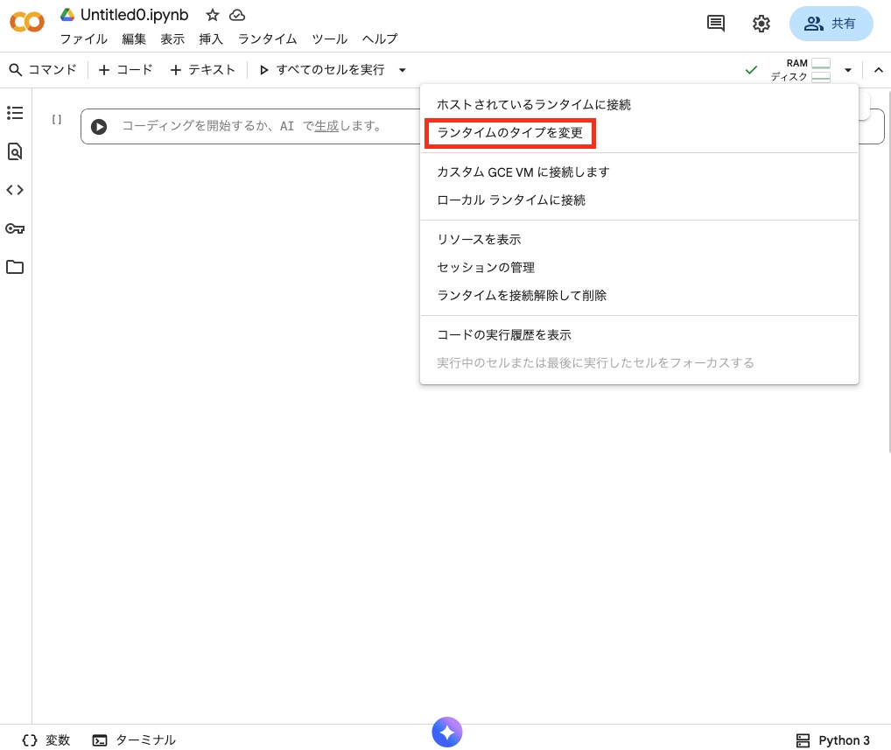Click the 共有 share button
Image resolution: width=891 pixels, height=750 pixels.
(831, 24)
